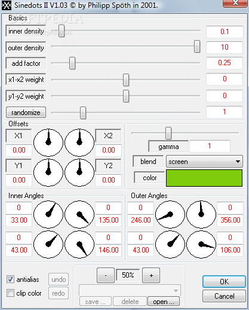249x310 pixels.
Task: Click the inner density label button
Action: point(26,31)
